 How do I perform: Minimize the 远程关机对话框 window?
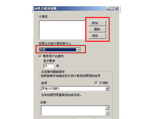click(x=108, y=8)
